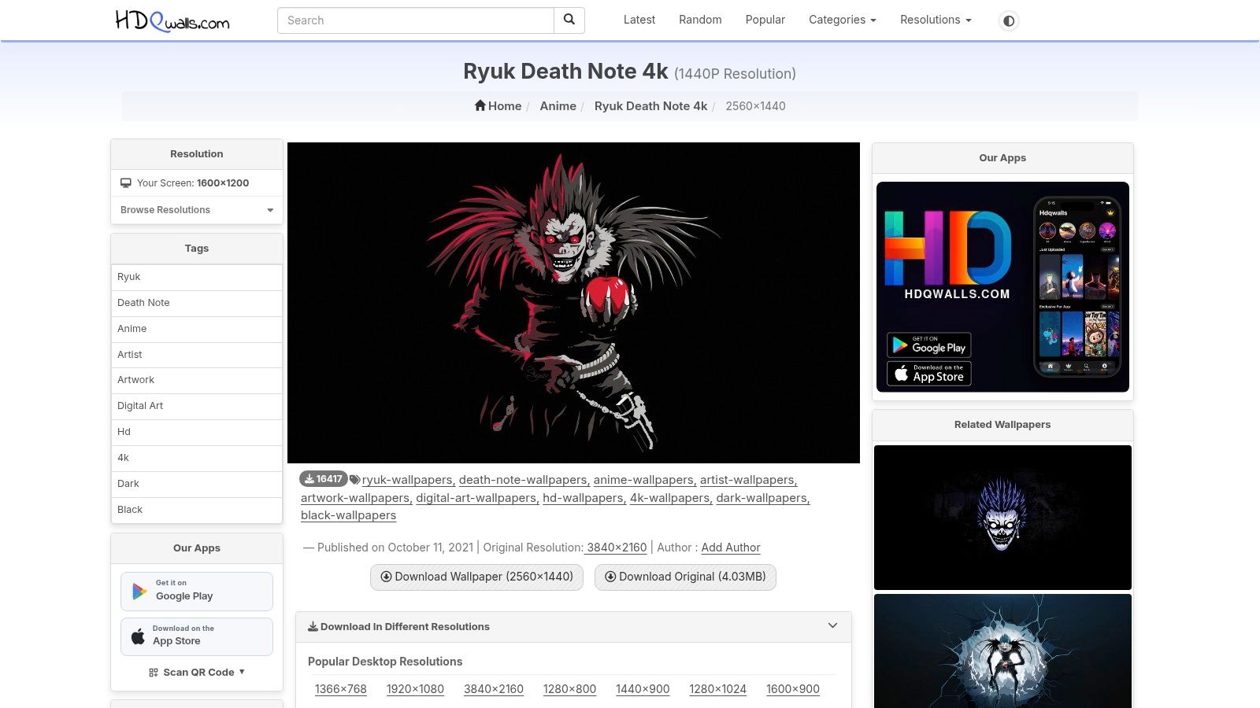Screen dimensions: 1260x708
Task: Collapse the Download In Different Resolutions panel
Action: coord(832,626)
